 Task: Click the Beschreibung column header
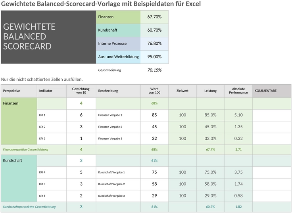[118, 91]
